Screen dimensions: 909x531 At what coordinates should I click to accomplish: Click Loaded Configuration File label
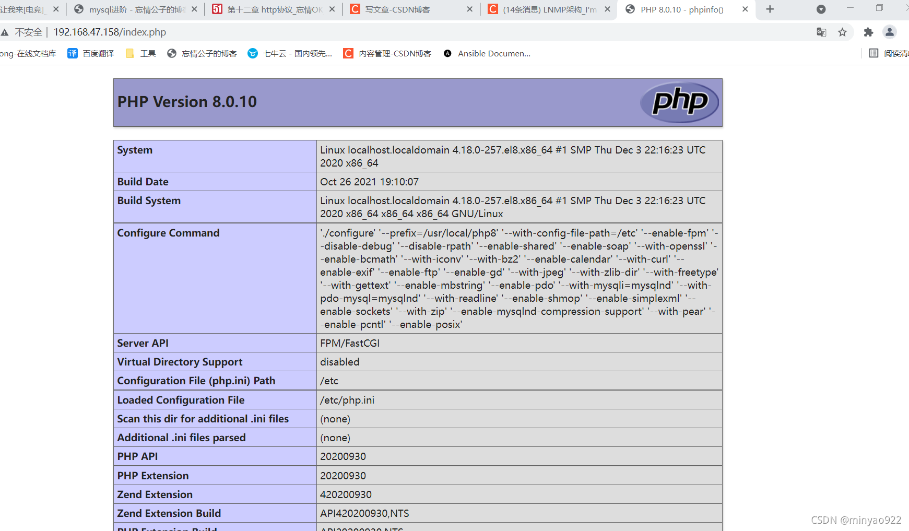181,400
